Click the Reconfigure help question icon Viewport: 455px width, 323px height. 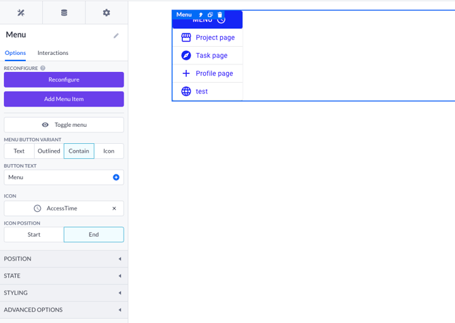click(43, 68)
